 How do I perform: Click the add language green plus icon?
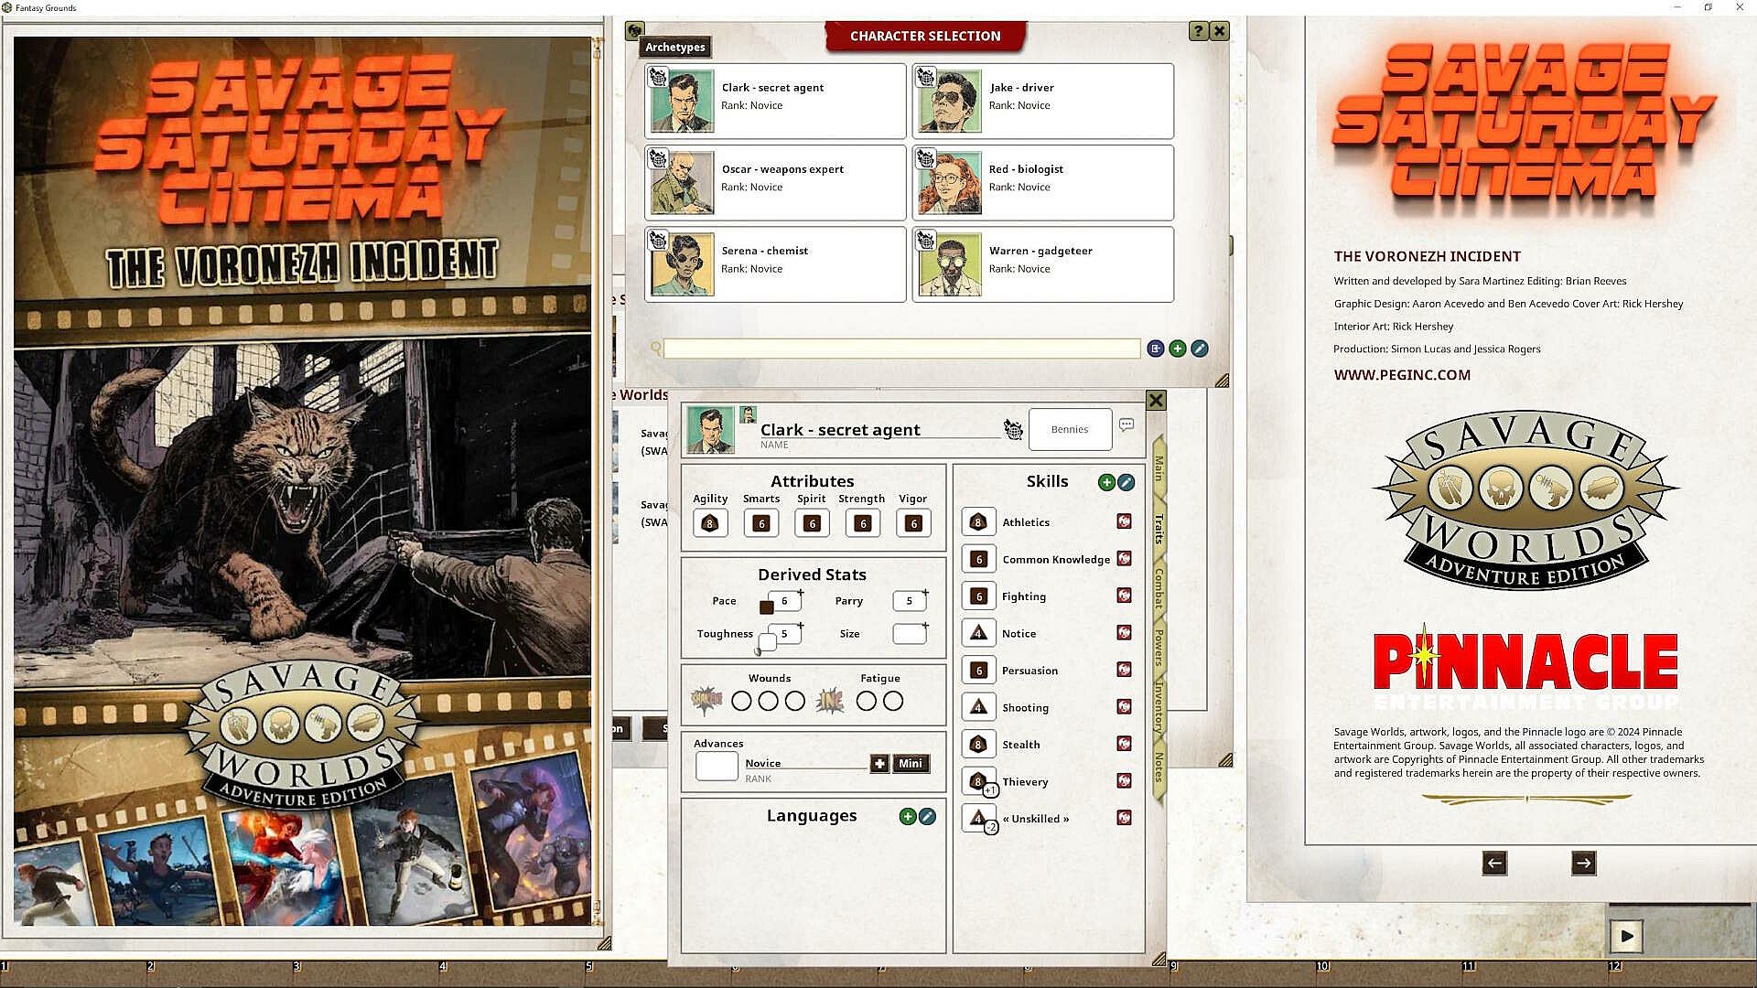pos(907,817)
